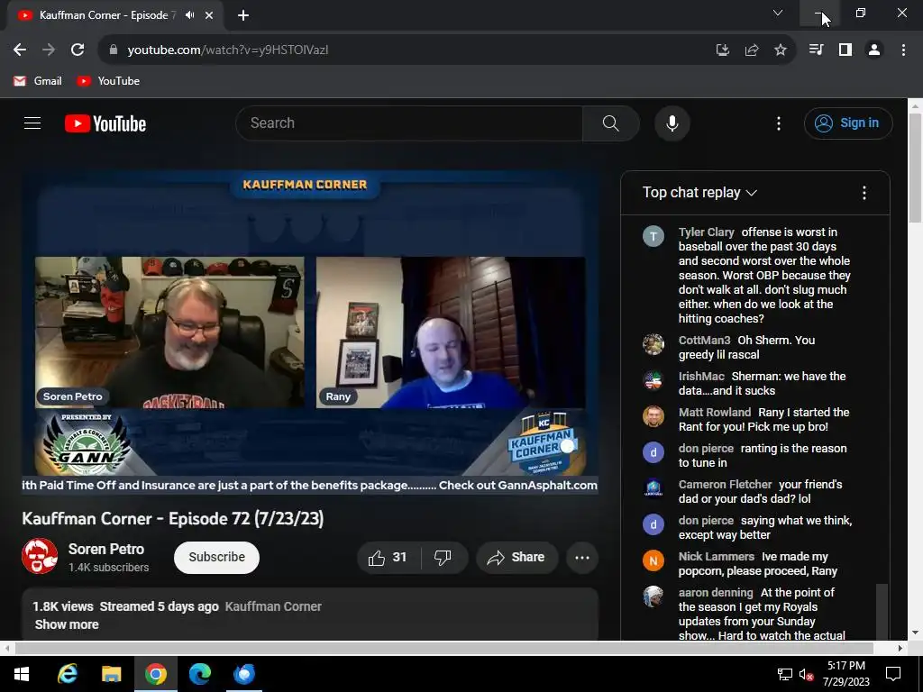This screenshot has width=923, height=692.
Task: Click Tyler Clary chat username
Action: pos(707,232)
